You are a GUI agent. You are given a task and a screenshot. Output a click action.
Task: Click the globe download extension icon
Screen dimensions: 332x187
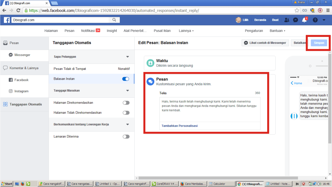pyautogui.click(x=312, y=10)
